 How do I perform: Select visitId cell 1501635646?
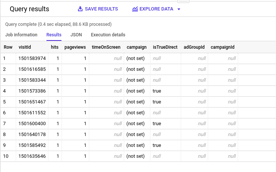(x=32, y=156)
